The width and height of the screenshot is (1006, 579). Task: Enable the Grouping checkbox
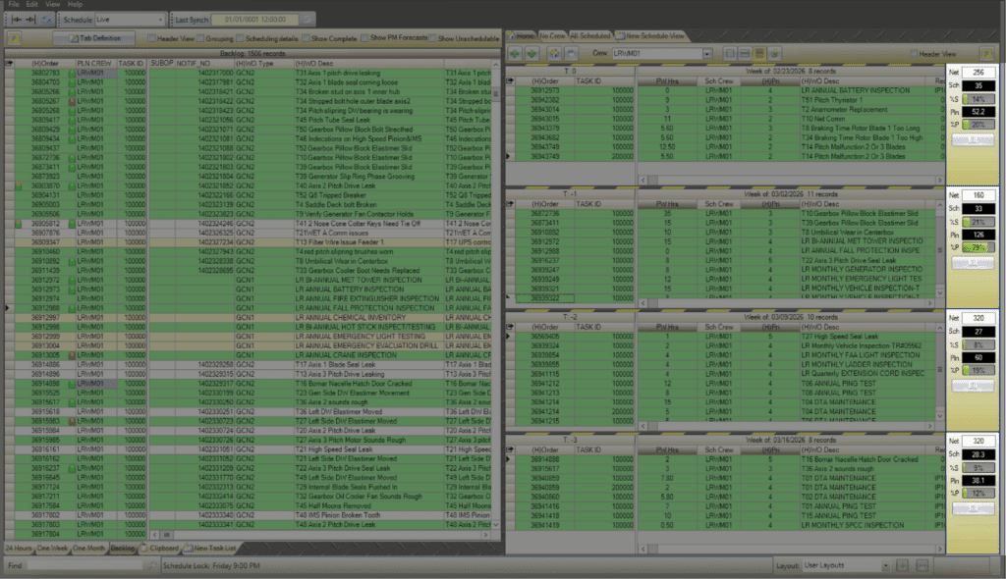[x=199, y=38]
